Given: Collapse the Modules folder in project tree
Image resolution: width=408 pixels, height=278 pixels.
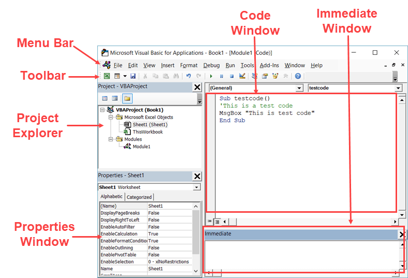Looking at the screenshot, I should tap(111, 139).
